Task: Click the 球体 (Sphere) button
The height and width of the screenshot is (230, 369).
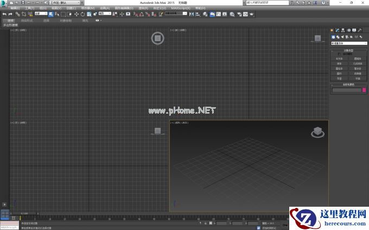Action: tap(339, 64)
